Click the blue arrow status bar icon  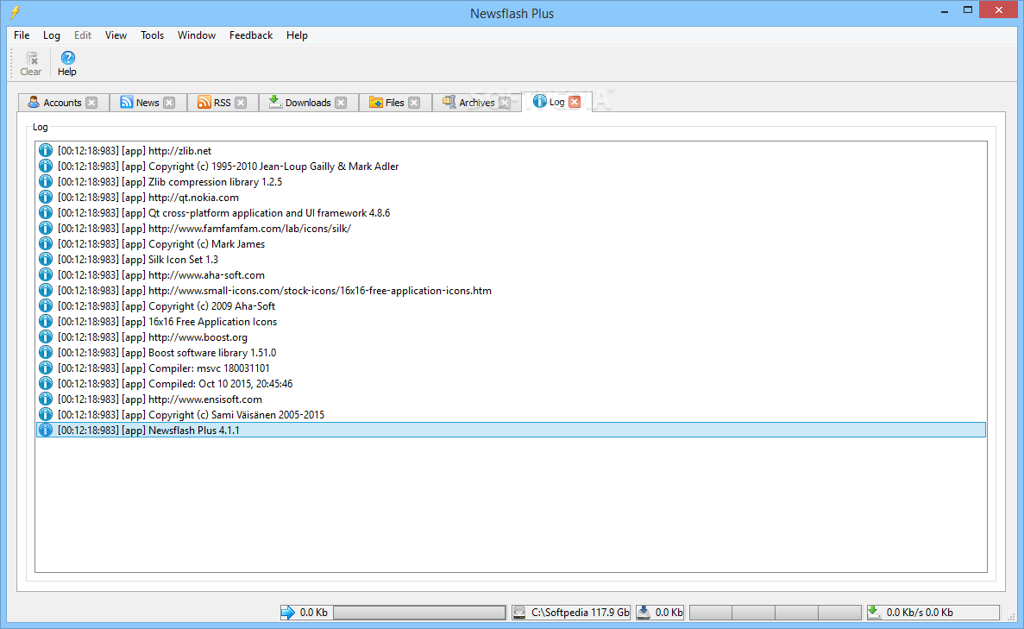287,612
